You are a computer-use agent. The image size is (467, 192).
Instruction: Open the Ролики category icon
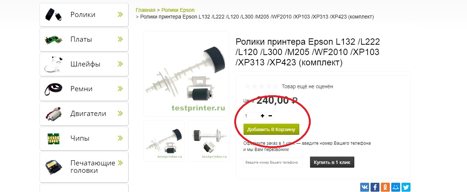(x=53, y=15)
